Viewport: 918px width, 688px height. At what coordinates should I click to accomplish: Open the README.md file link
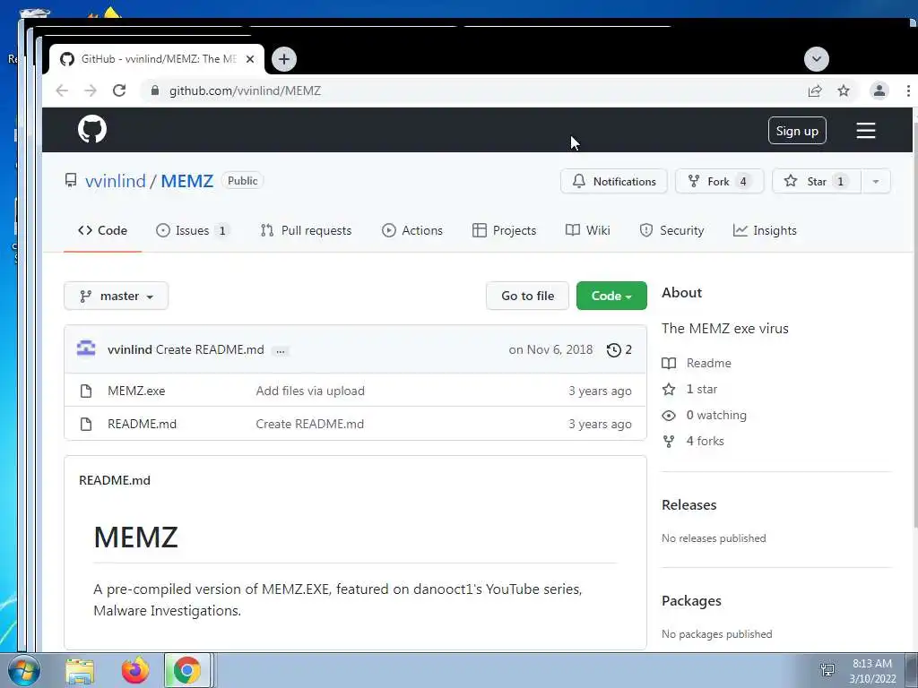click(x=143, y=424)
